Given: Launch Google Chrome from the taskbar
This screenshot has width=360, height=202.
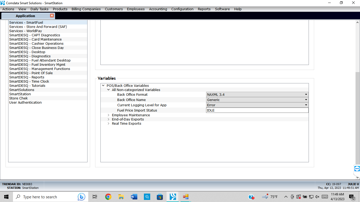Looking at the screenshot, I should (108, 196).
